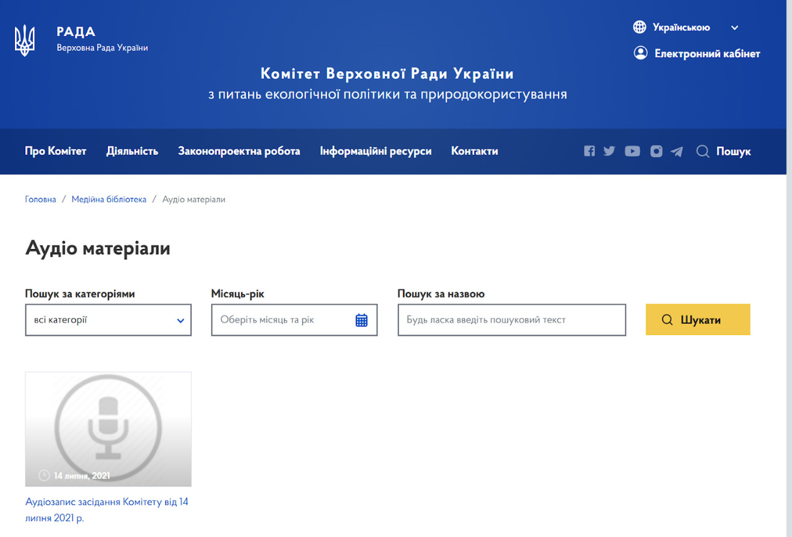Click the user icon for Електронний кабінет
This screenshot has width=792, height=537.
pyautogui.click(x=640, y=53)
